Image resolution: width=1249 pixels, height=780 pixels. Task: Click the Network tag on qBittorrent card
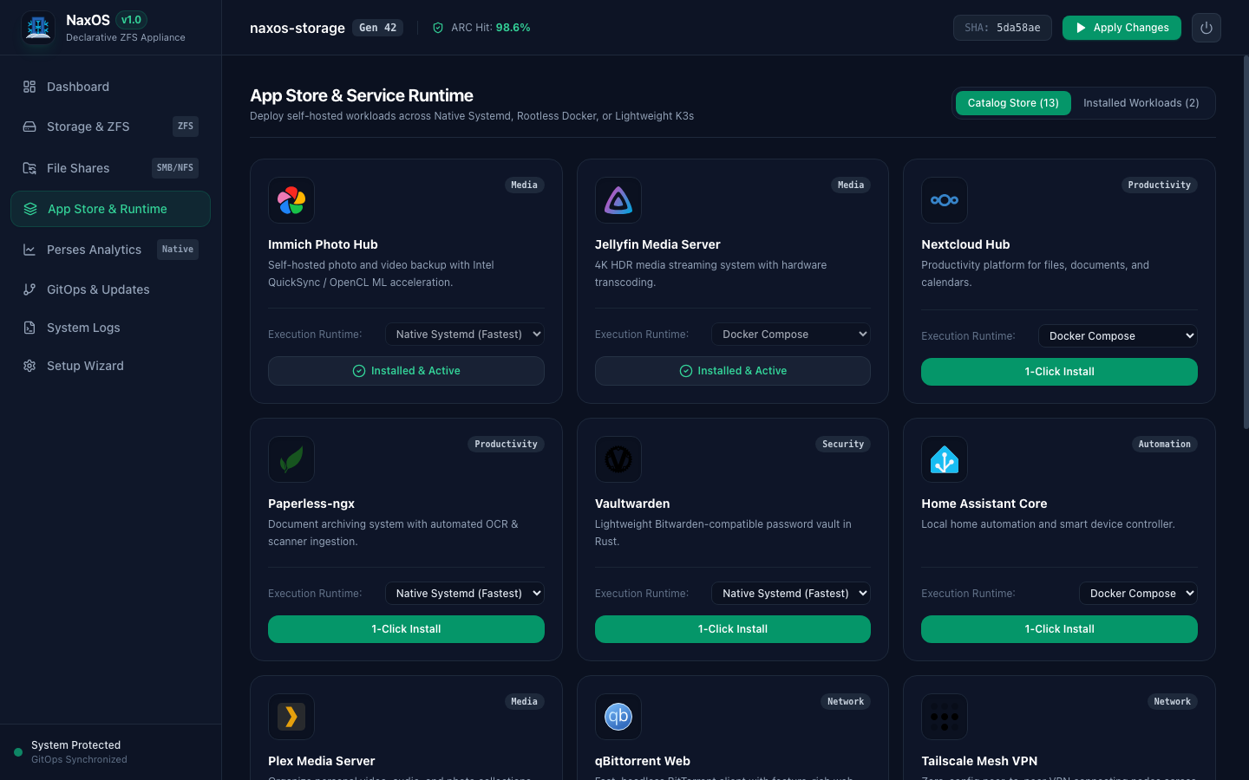846,701
